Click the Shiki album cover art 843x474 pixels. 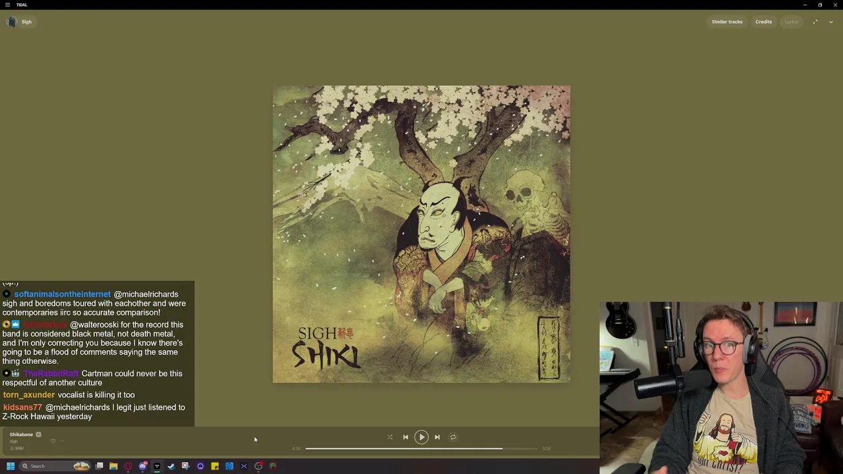pyautogui.click(x=421, y=234)
